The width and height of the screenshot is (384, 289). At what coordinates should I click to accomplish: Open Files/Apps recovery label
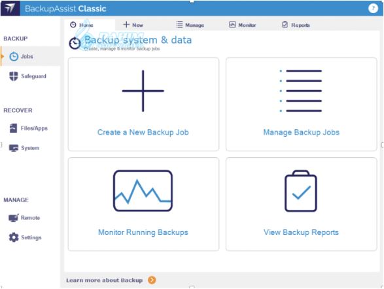click(34, 129)
